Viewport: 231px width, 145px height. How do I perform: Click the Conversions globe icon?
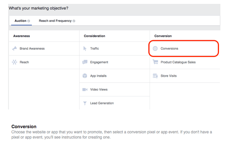click(155, 49)
